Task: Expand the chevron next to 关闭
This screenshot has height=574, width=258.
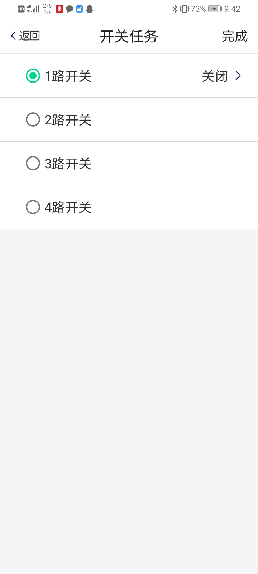Action: click(238, 76)
